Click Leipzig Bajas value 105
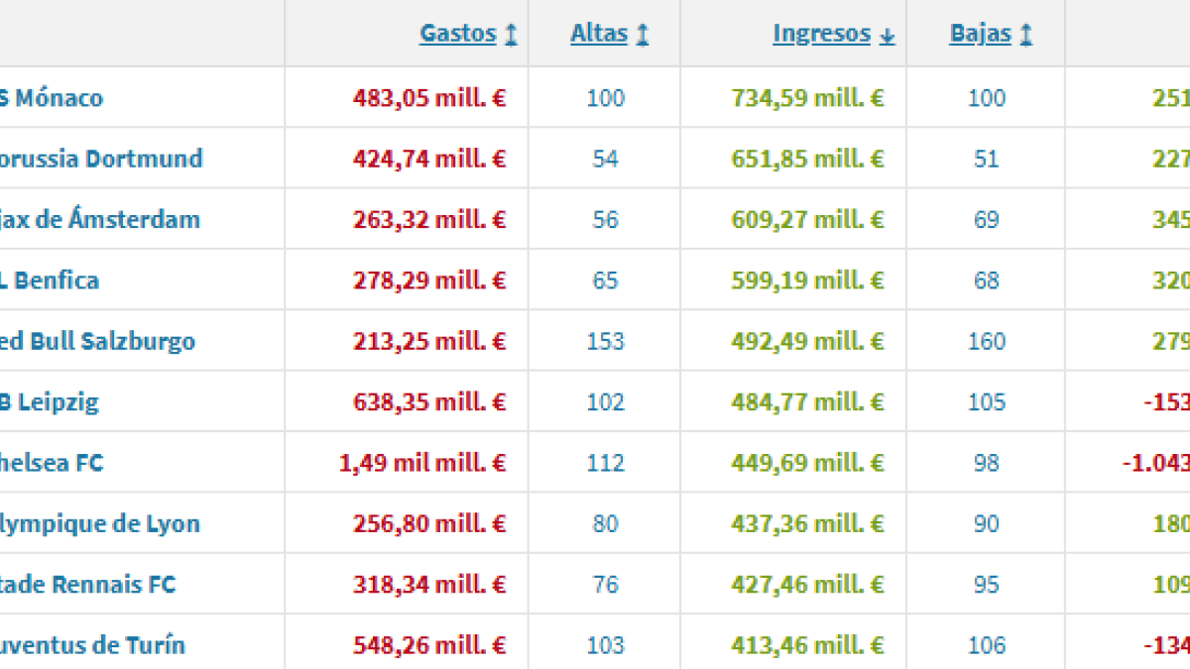The height and width of the screenshot is (669, 1190). (986, 402)
